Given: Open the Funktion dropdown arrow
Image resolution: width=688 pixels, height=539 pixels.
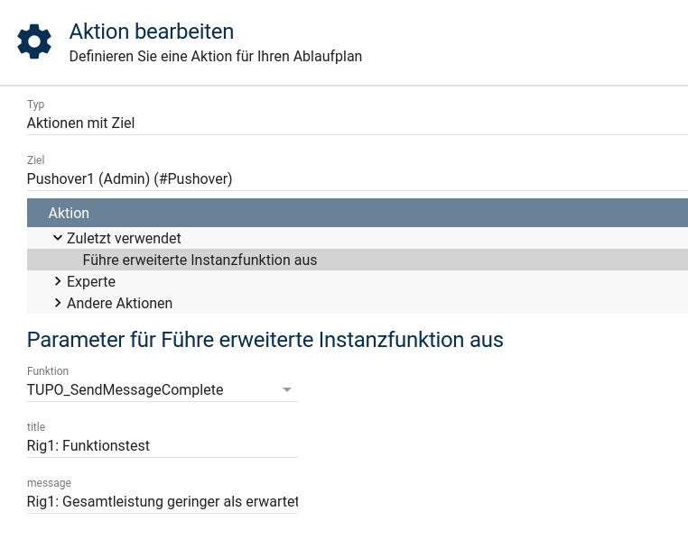Looking at the screenshot, I should pos(287,390).
